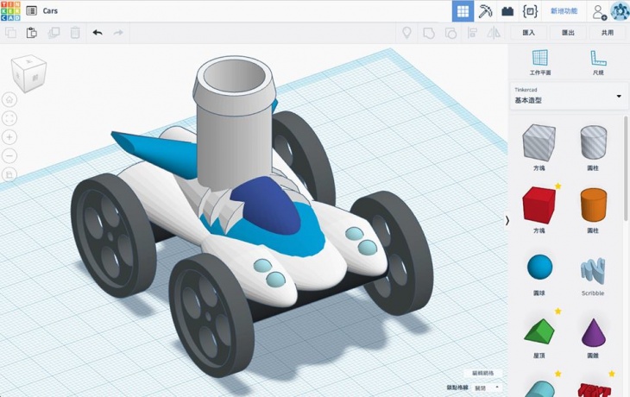Viewport: 630px width, 397px height.
Task: Click the home view button
Action: (x=9, y=98)
